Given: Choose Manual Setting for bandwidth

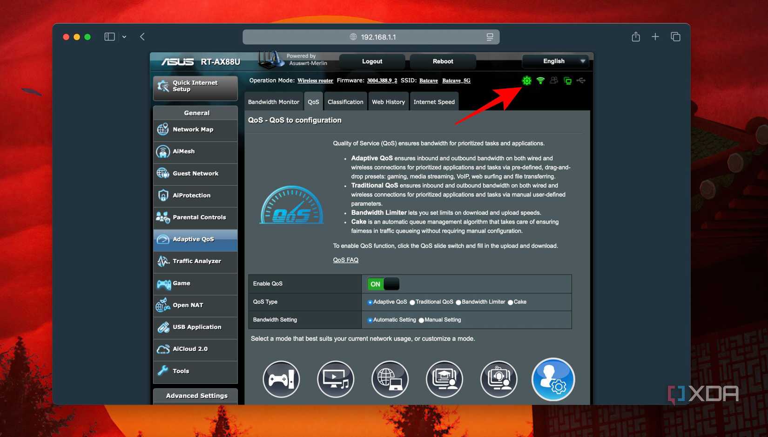Looking at the screenshot, I should pyautogui.click(x=422, y=320).
